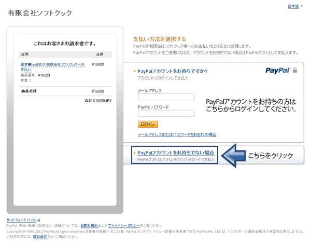Screen dimensions: 311x244
Task: Open the お取引規約 link
Action: coord(89,225)
